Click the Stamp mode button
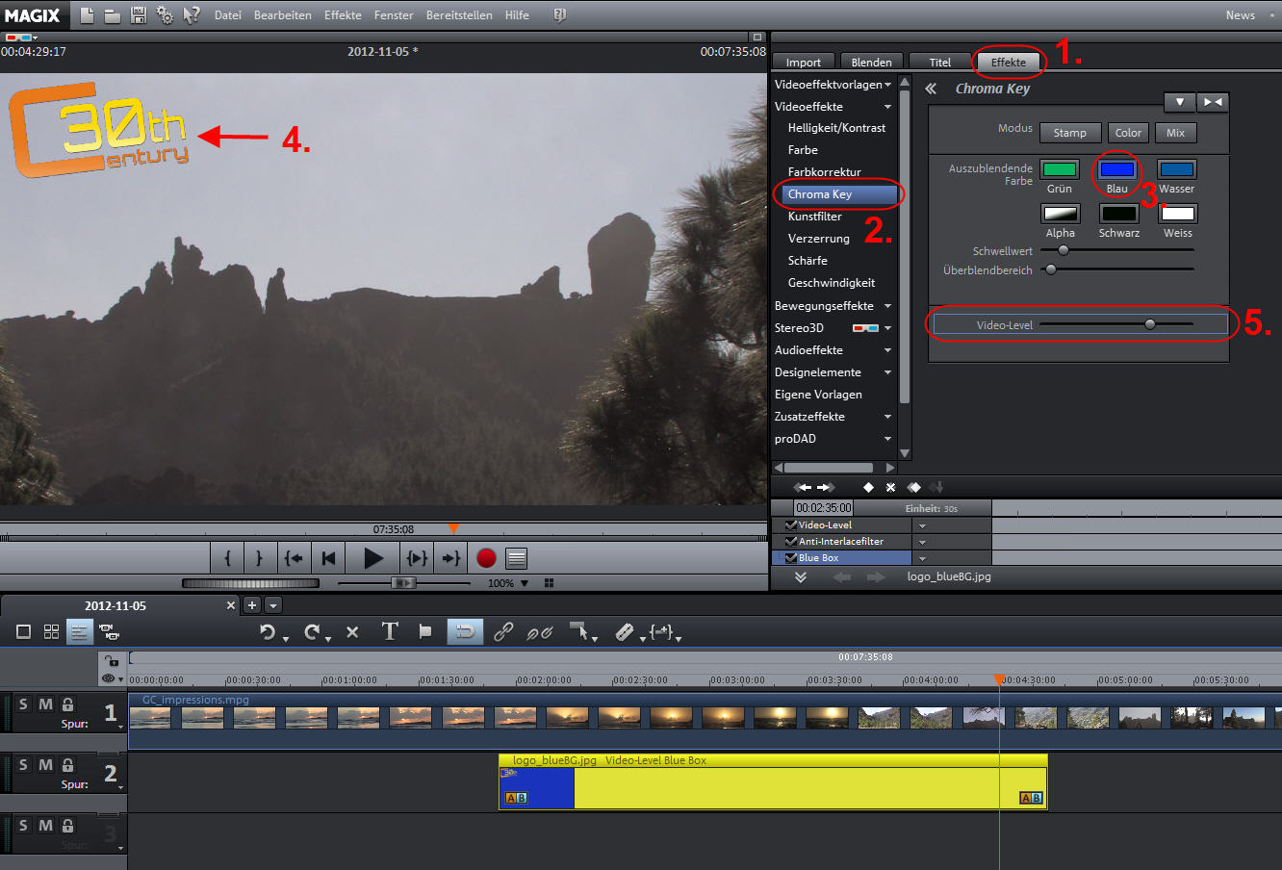Screen dimensions: 1282x870 (1069, 133)
